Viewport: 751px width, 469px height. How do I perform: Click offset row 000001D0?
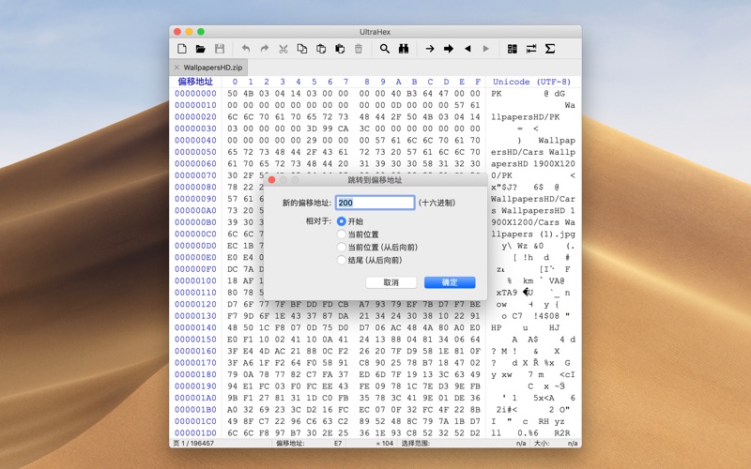(195, 433)
